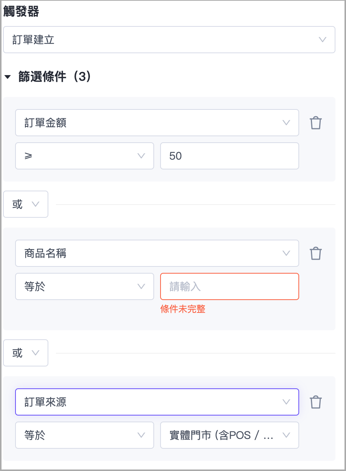Click the chevron on the first 或 connector
Viewport: 346px width, 471px height.
[x=36, y=204]
